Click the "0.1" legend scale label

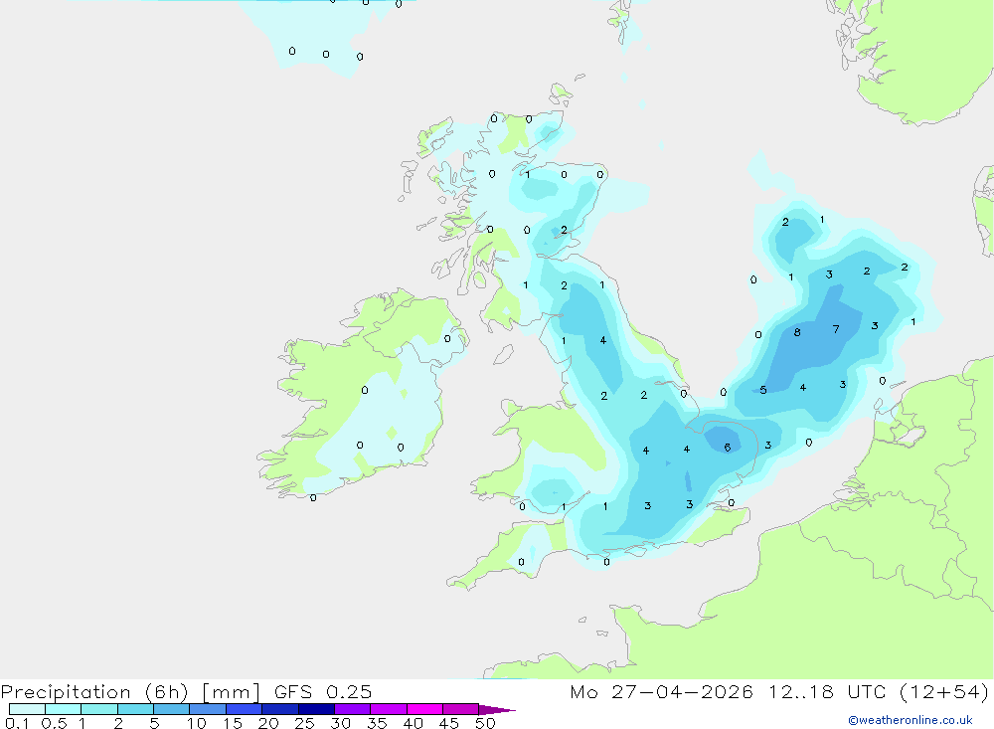click(x=17, y=723)
